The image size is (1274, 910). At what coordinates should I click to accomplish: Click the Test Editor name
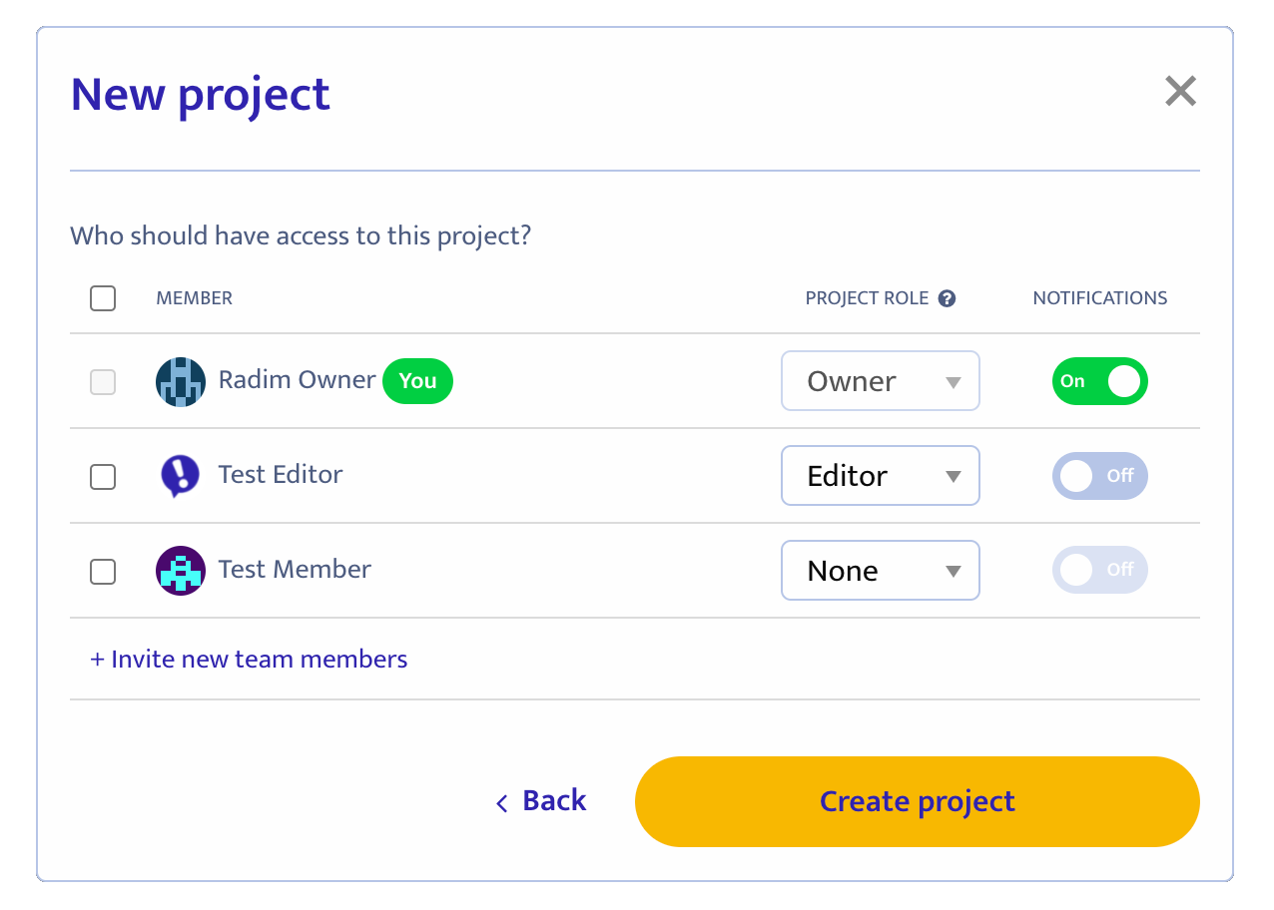point(281,475)
